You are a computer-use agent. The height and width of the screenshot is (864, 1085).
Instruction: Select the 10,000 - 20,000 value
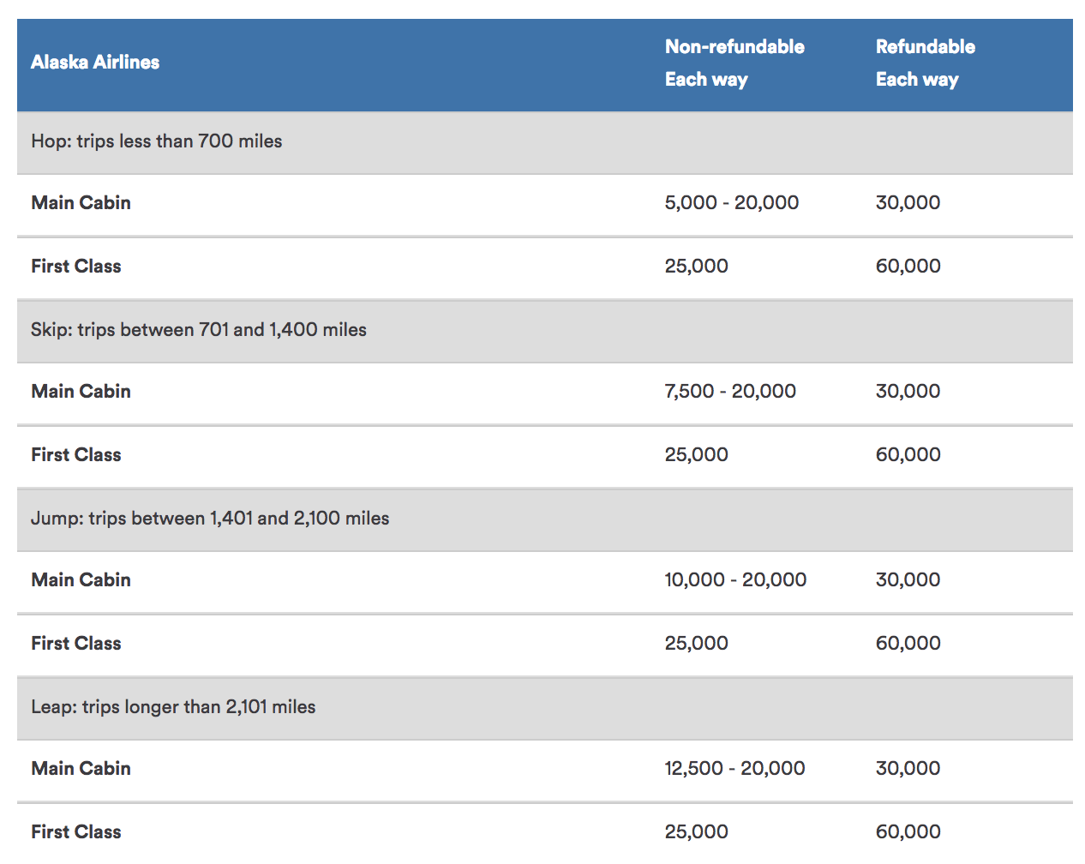pyautogui.click(x=735, y=580)
